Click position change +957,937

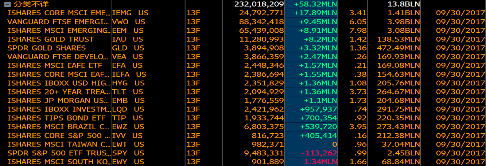pos(318,109)
